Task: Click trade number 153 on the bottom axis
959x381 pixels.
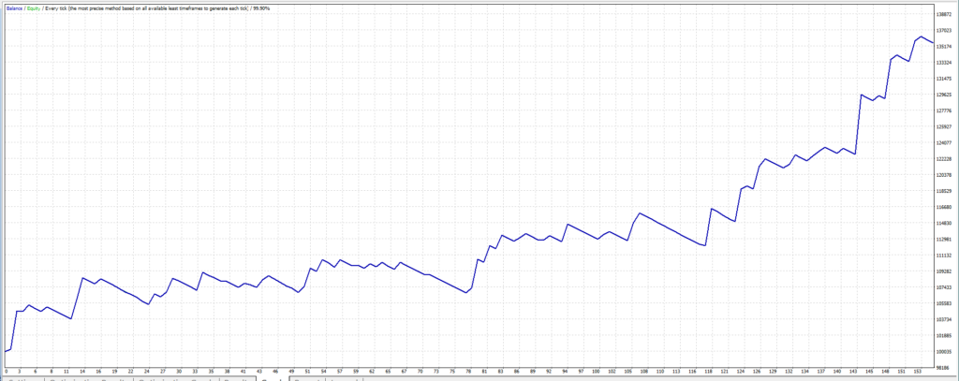Action: pos(911,371)
